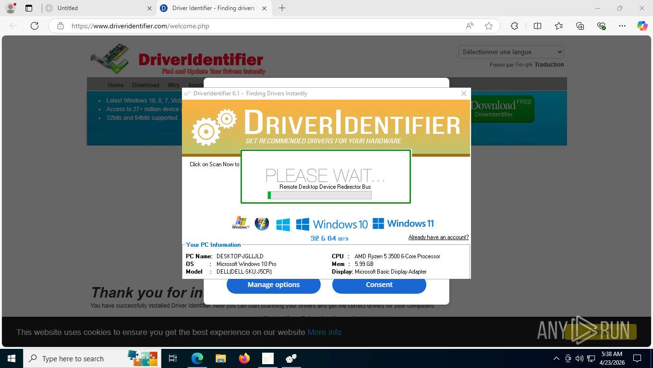
Task: Open the Copilot sidebar icon
Action: click(x=642, y=26)
